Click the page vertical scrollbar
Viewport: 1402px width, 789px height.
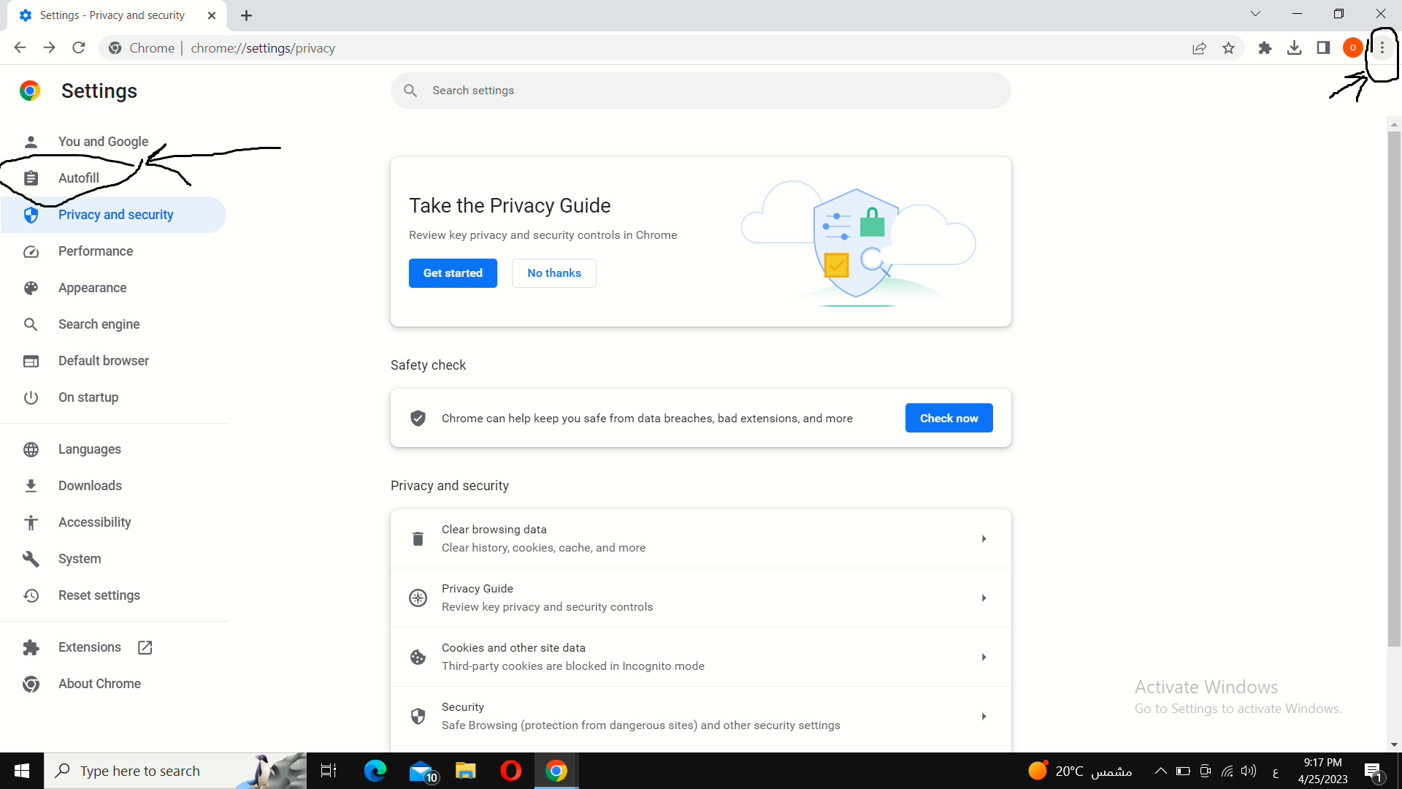(1394, 387)
